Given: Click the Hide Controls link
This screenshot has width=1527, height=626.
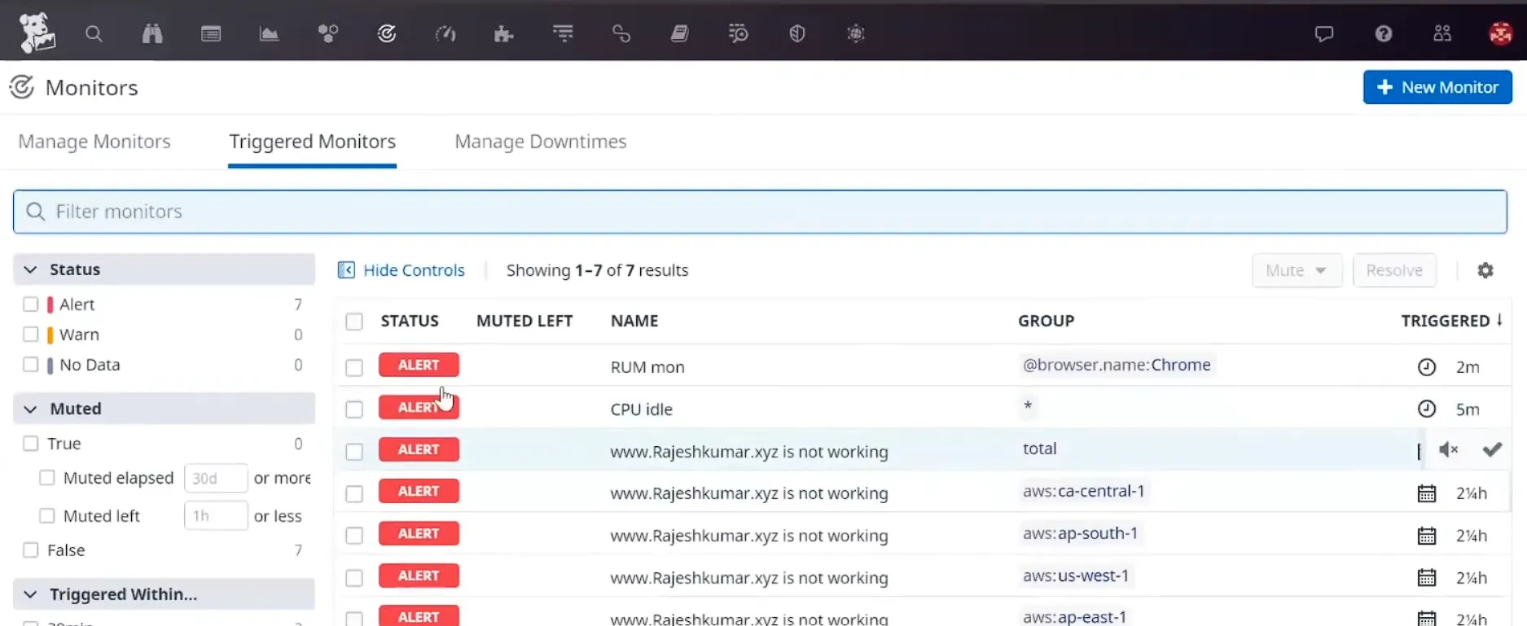Looking at the screenshot, I should point(401,270).
